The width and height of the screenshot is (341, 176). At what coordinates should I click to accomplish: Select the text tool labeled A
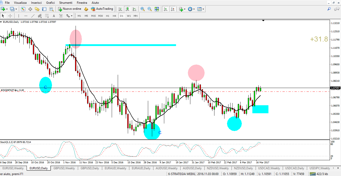tap(54, 16)
